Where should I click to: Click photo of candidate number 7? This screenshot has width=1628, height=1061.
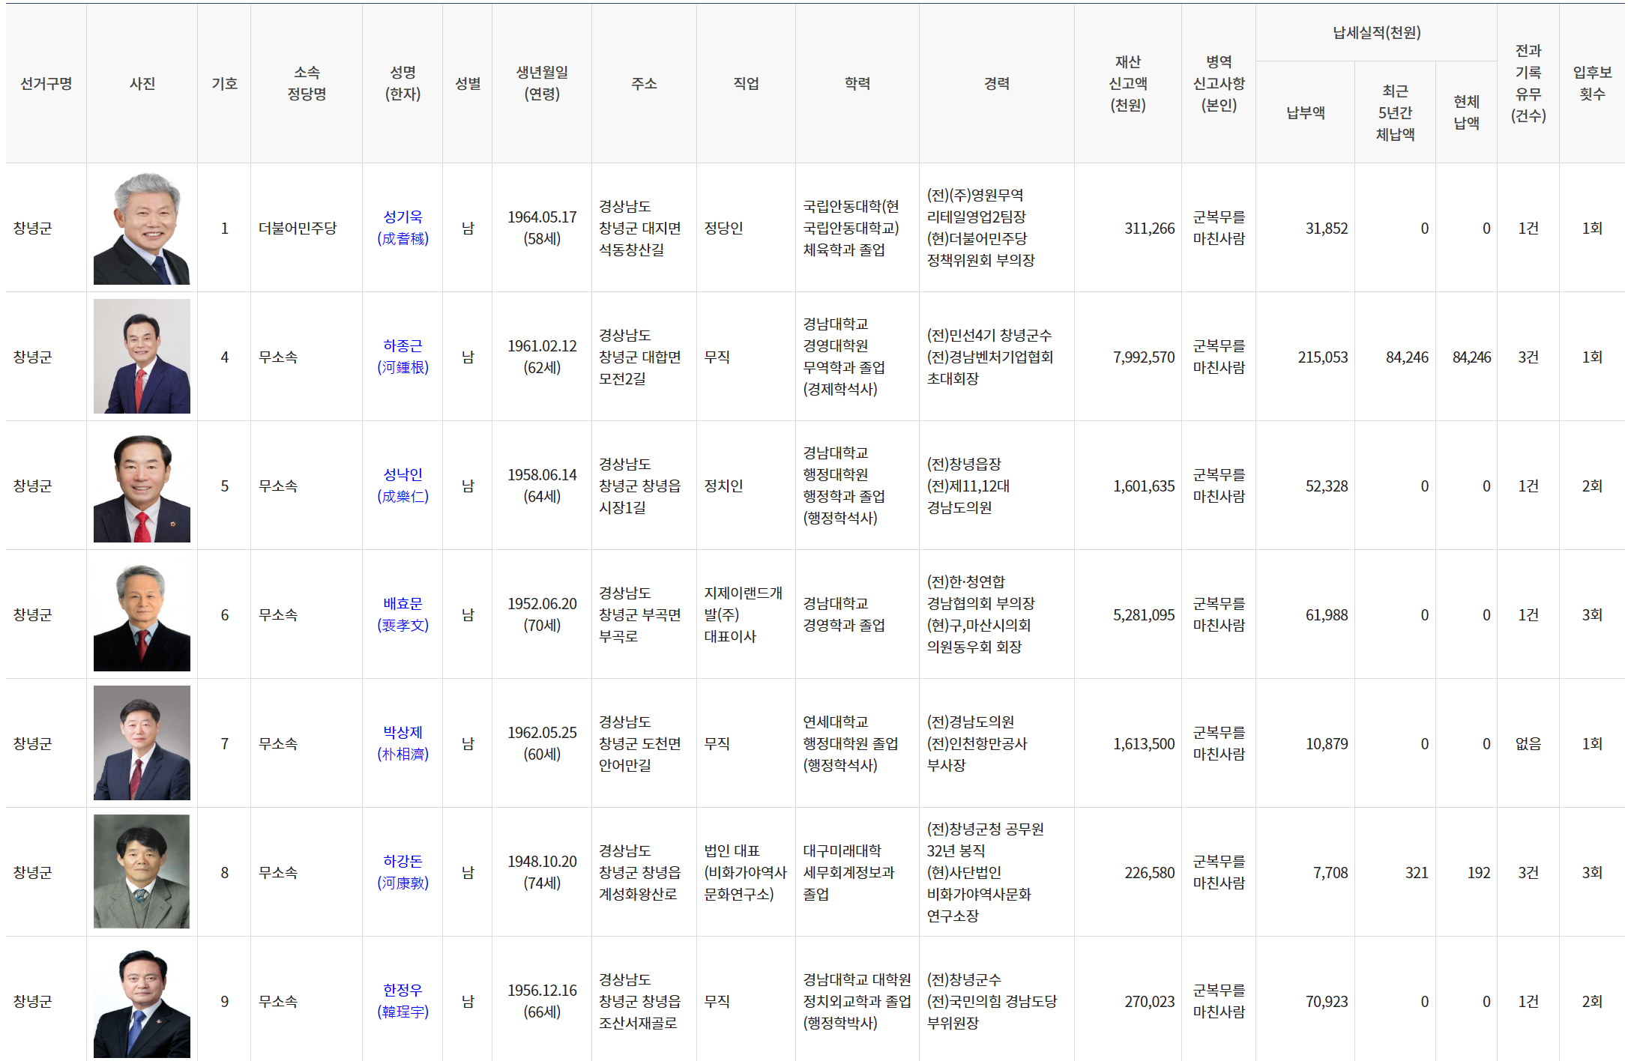(x=142, y=743)
